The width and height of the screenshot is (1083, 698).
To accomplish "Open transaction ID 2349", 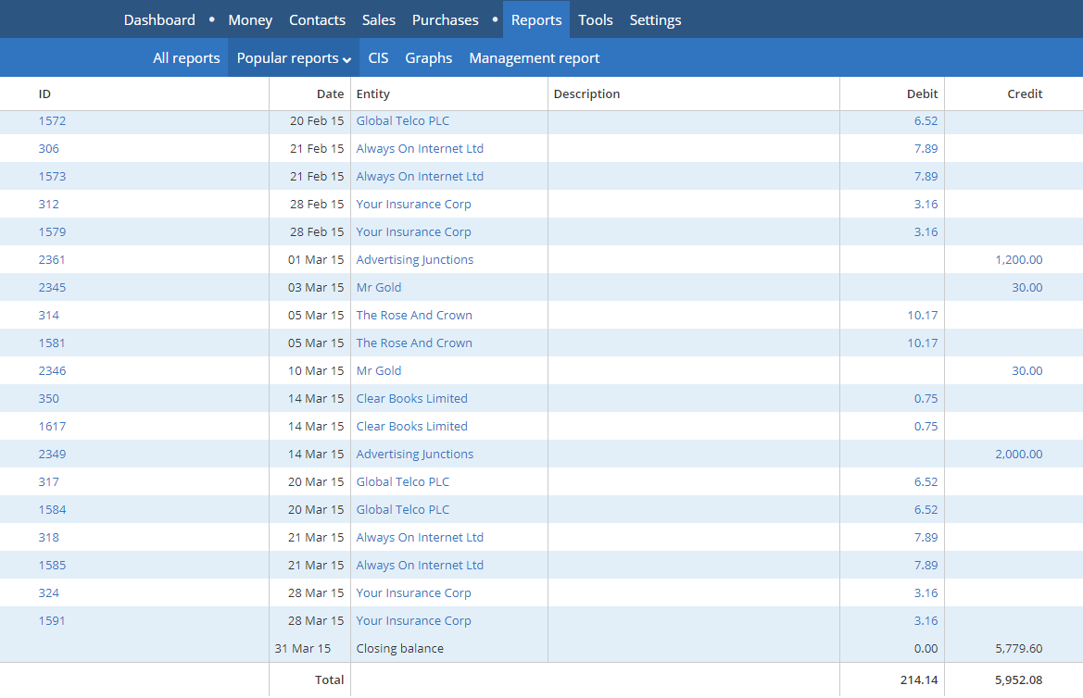I will coord(52,455).
